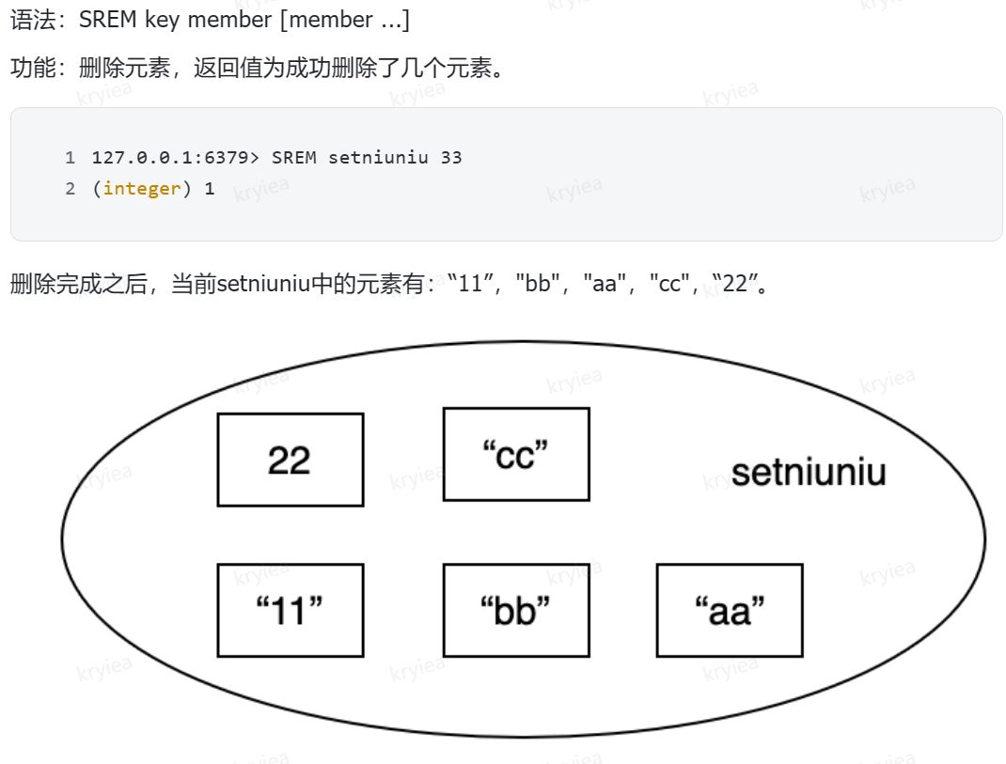This screenshot has width=1006, height=764.
Task: Click the "11" box in the ellipse
Action: coord(290,610)
